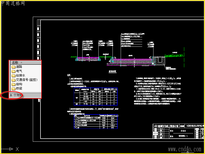Click the 给排水 folder icon
This screenshot has height=154, width=205.
point(13,75)
